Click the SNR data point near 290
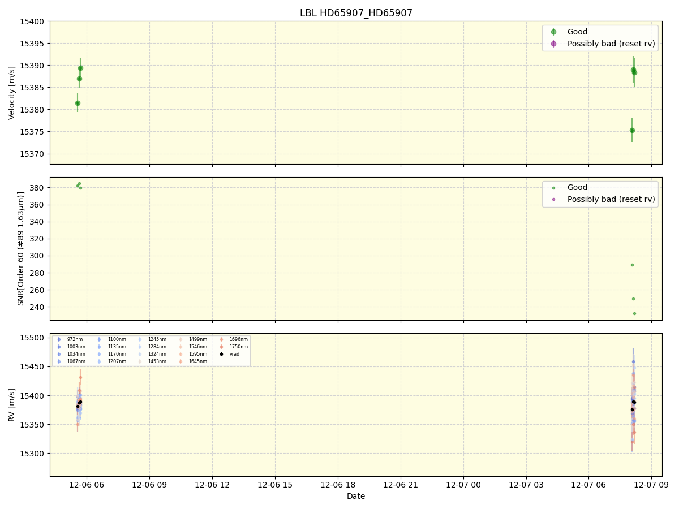The image size is (679, 509). 632,265
